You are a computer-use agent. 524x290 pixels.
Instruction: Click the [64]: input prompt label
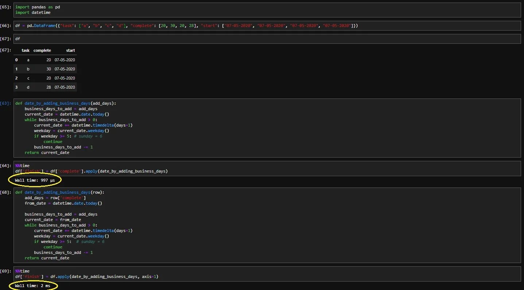pyautogui.click(x=6, y=166)
